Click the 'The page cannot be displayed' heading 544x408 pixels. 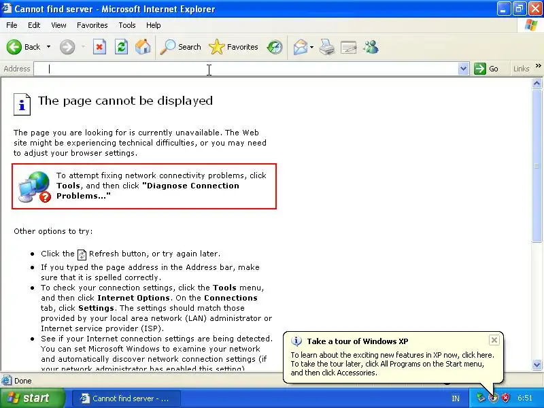125,101
